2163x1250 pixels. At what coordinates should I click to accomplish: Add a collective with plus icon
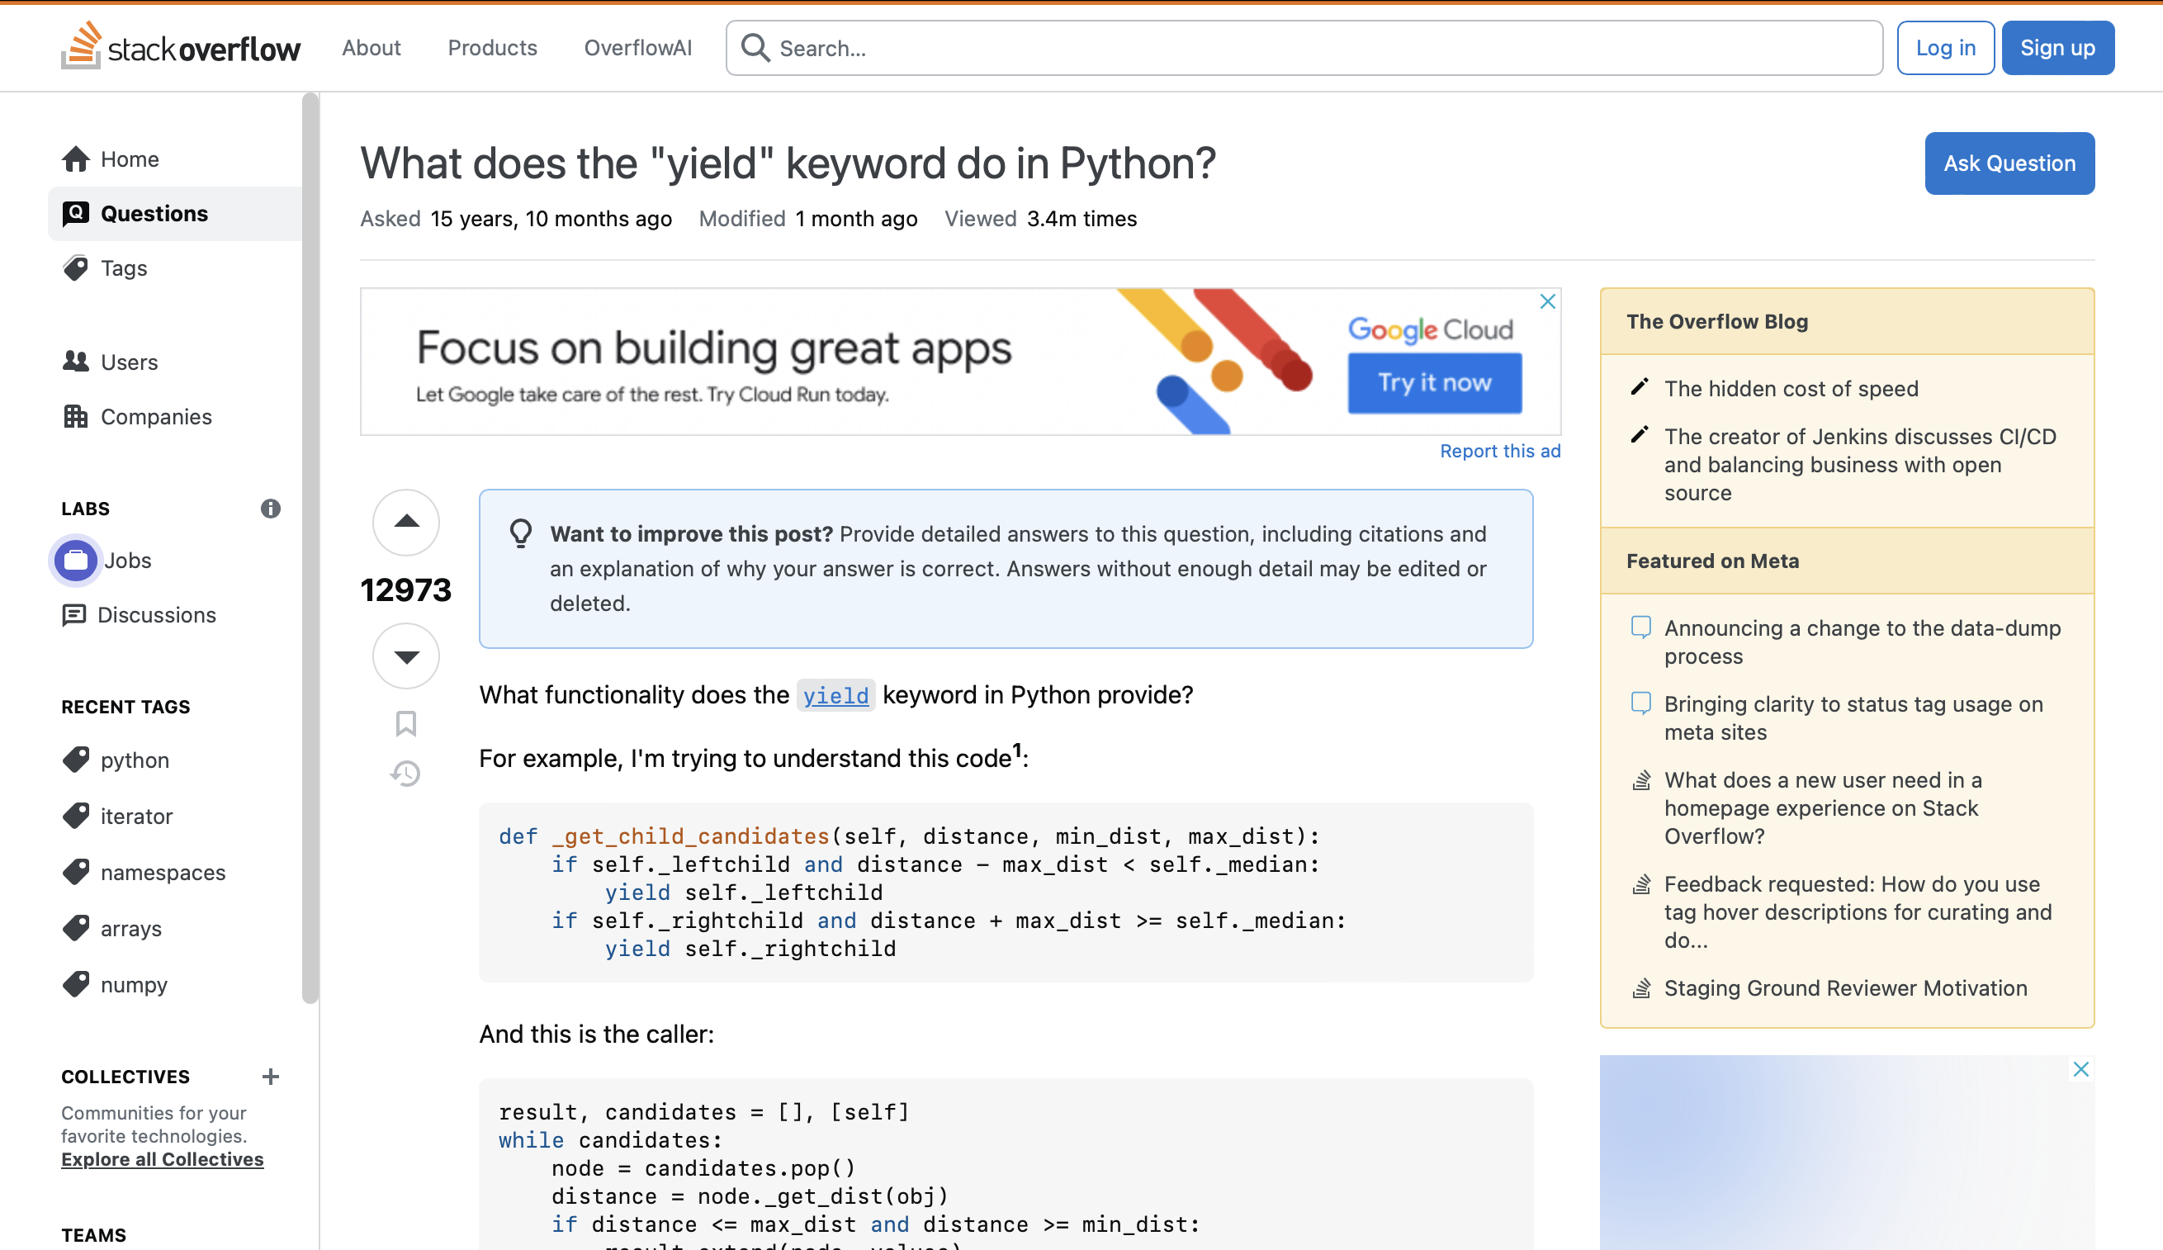coord(271,1077)
